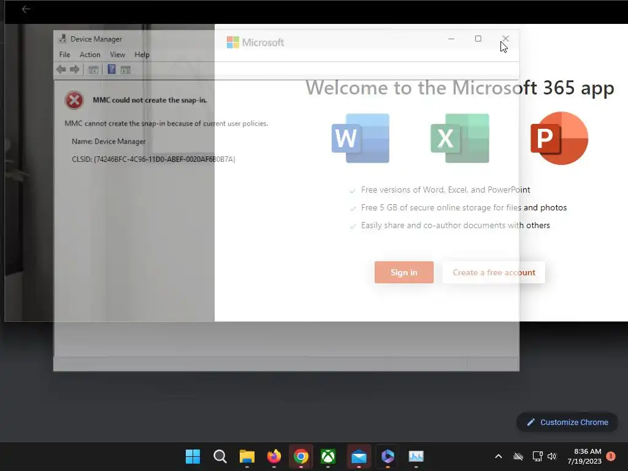Click the show/hide console tree toolbar icon
The height and width of the screenshot is (471, 628).
tap(93, 70)
